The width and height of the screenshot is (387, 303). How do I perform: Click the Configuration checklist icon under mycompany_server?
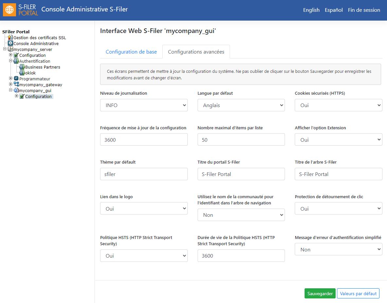[x=16, y=55]
